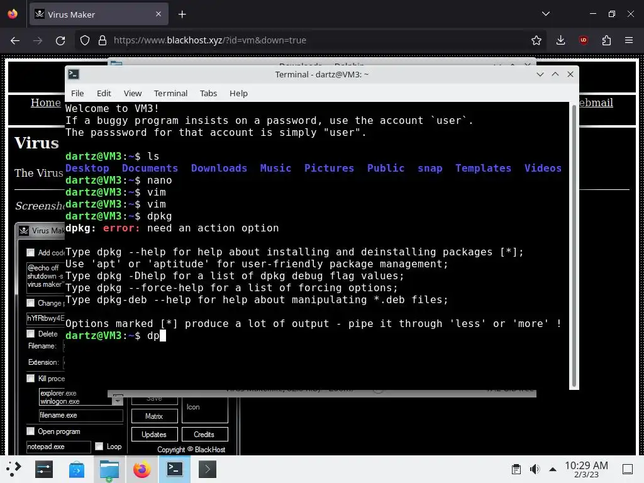Open the Konsole arrow taskbar icon
The height and width of the screenshot is (483, 644).
click(208, 469)
